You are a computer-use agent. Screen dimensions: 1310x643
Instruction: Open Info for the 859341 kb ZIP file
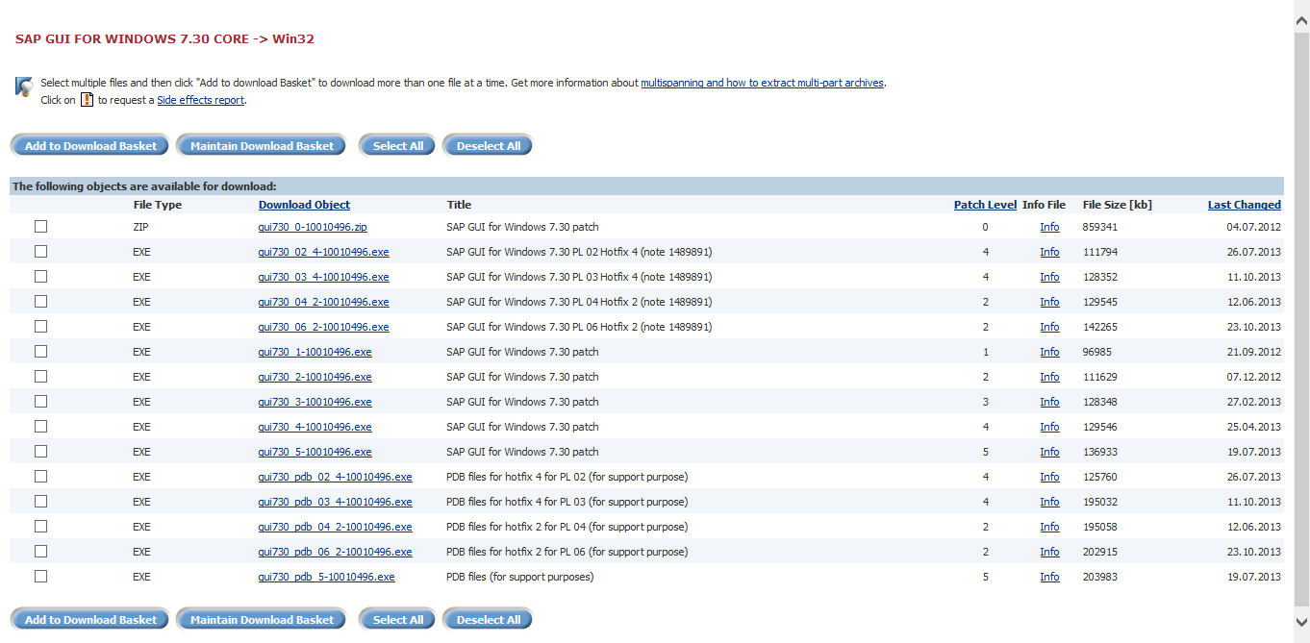point(1049,227)
